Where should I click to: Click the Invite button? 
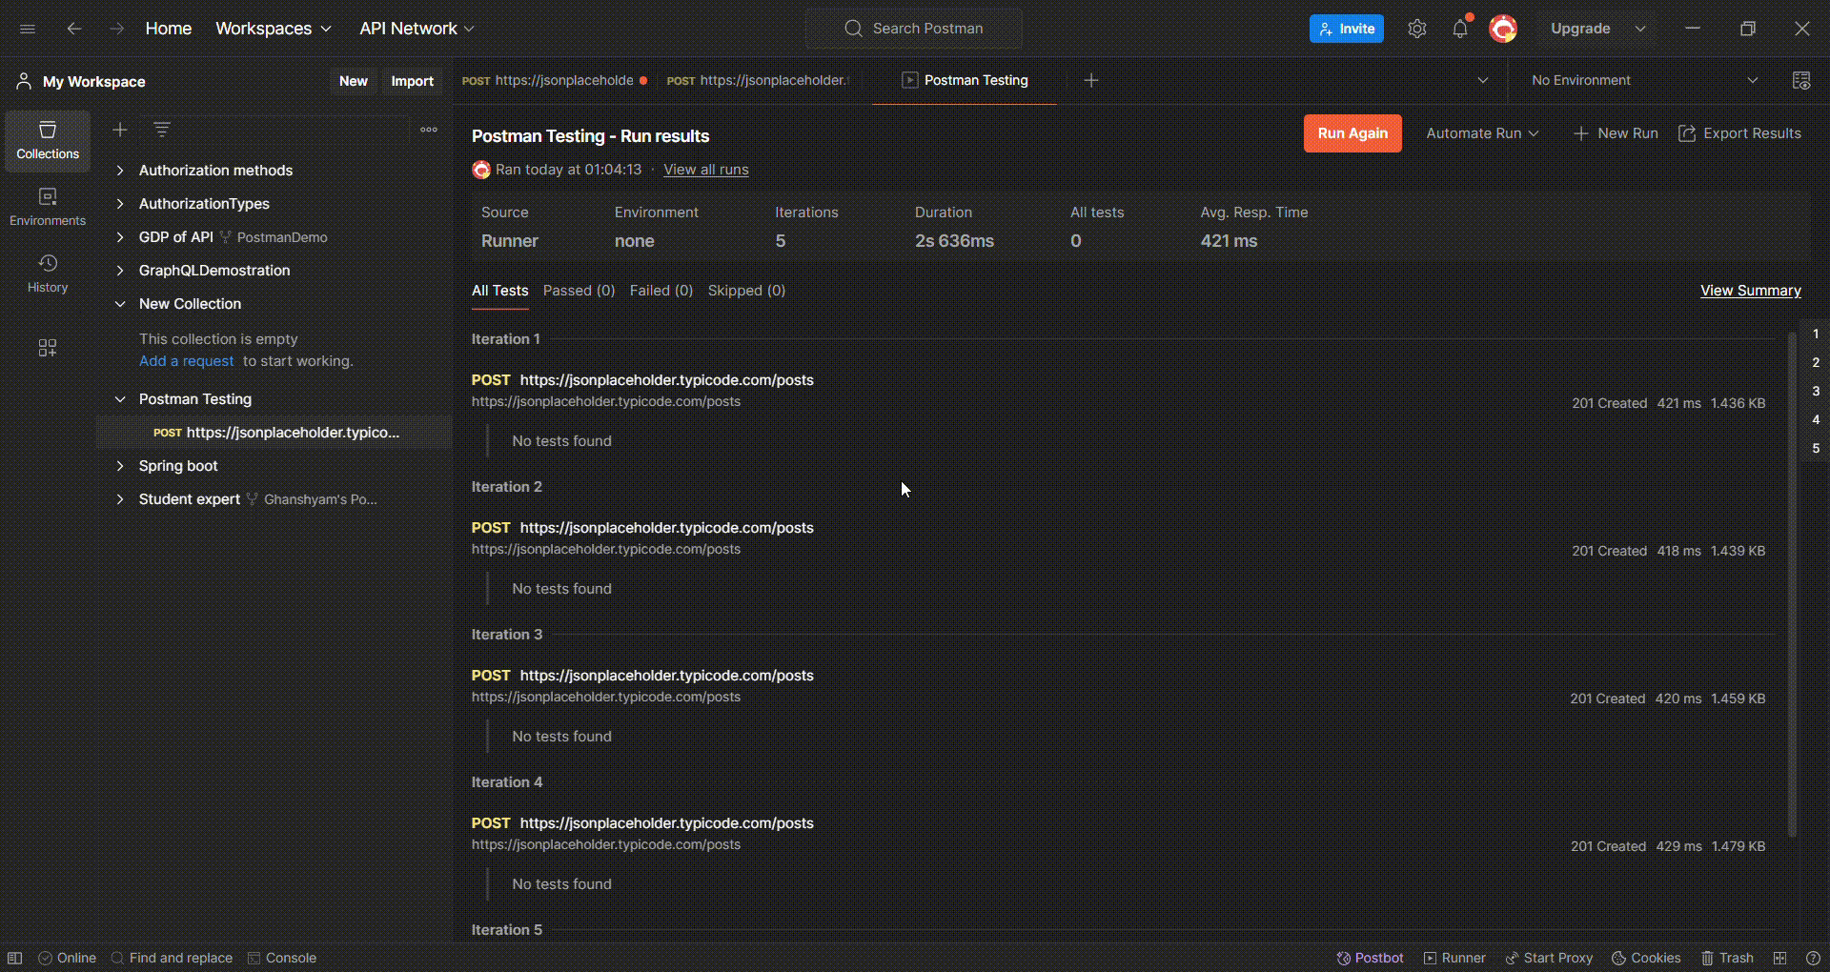[1347, 29]
